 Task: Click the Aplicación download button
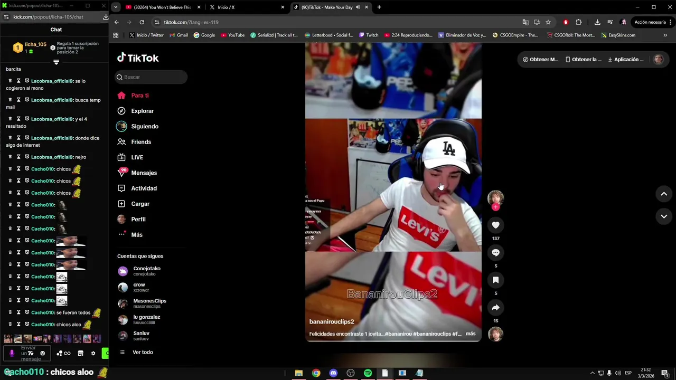[x=626, y=60]
